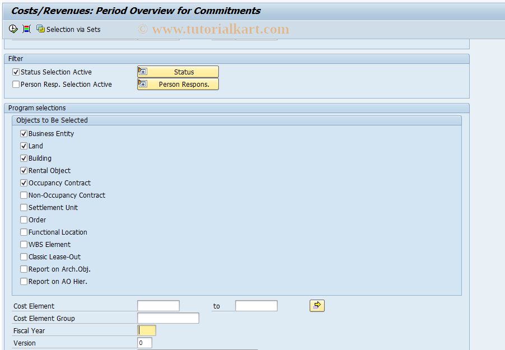505x350 pixels.
Task: Enable WBS Element selection
Action: (x=24, y=244)
